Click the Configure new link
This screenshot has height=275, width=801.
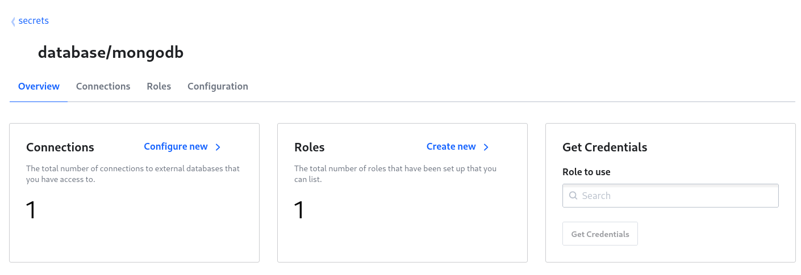pyautogui.click(x=176, y=147)
